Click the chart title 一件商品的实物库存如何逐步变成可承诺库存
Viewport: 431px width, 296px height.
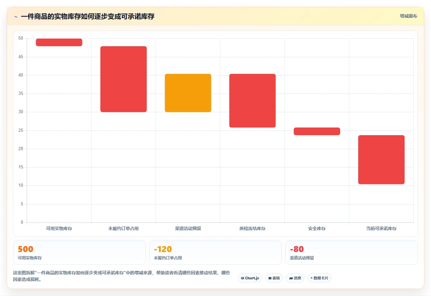87,17
